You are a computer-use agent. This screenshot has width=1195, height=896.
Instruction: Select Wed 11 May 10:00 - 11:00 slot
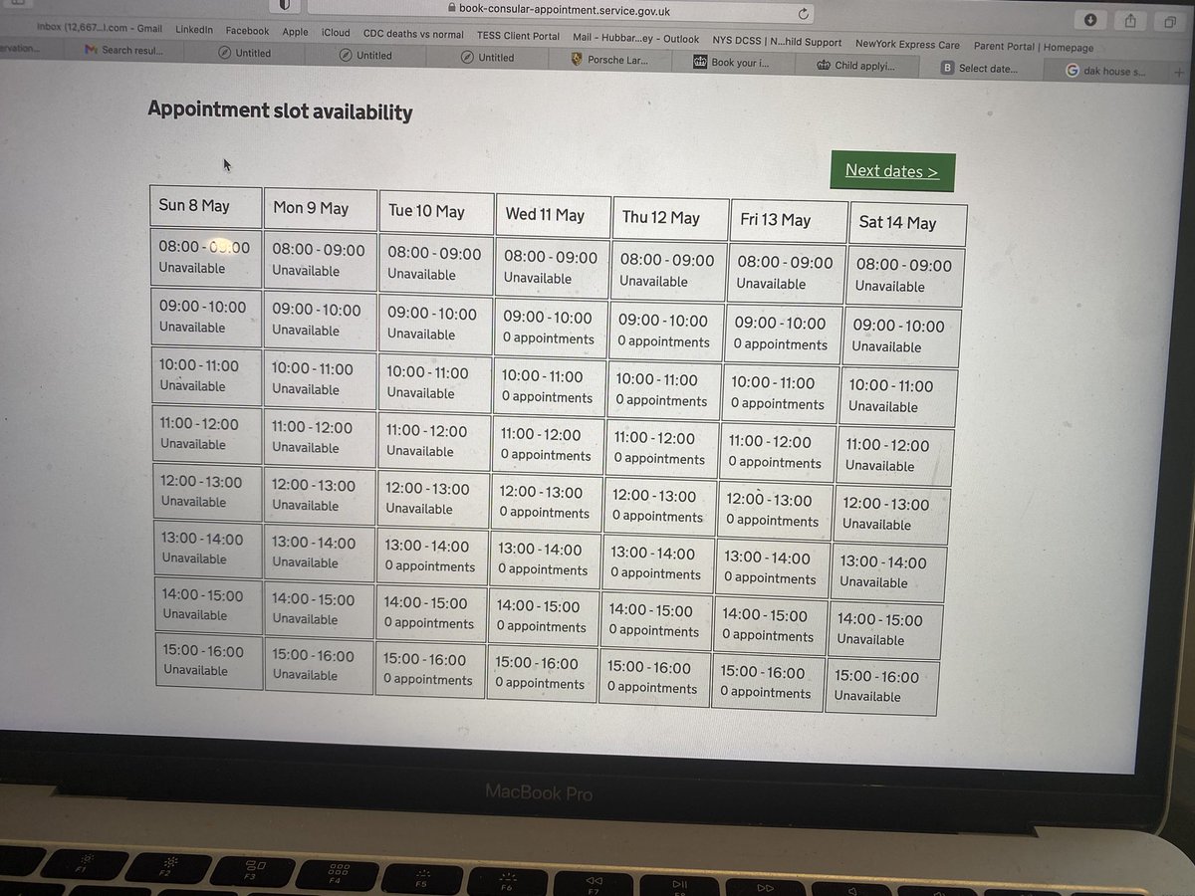[548, 386]
